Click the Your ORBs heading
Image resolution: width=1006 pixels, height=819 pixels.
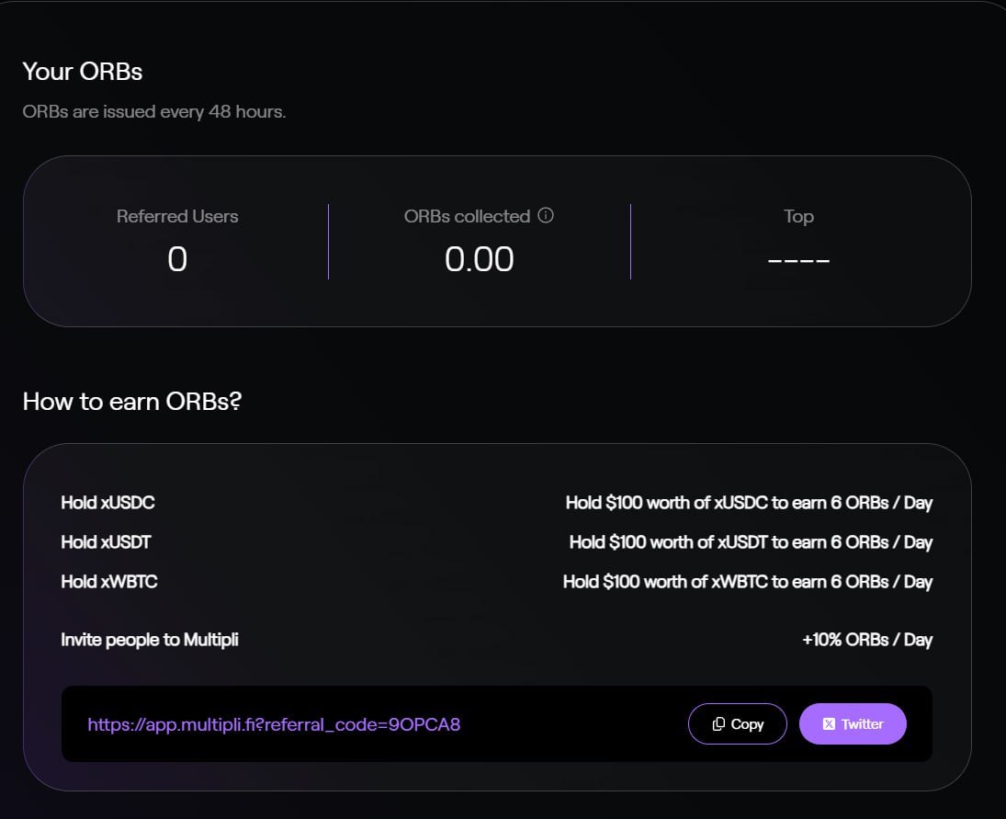(83, 71)
